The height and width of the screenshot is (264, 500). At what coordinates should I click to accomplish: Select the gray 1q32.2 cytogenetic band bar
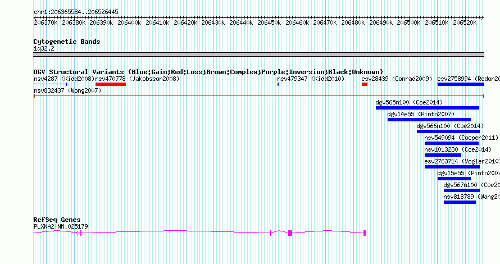(x=259, y=54)
